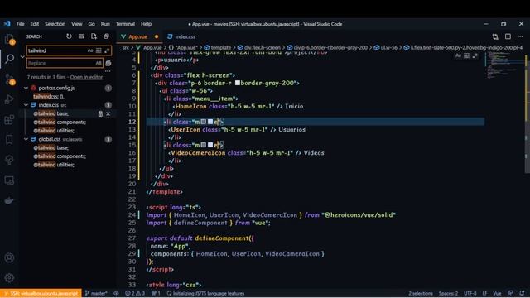
Task: Split the editor to the right
Action: 508,36
